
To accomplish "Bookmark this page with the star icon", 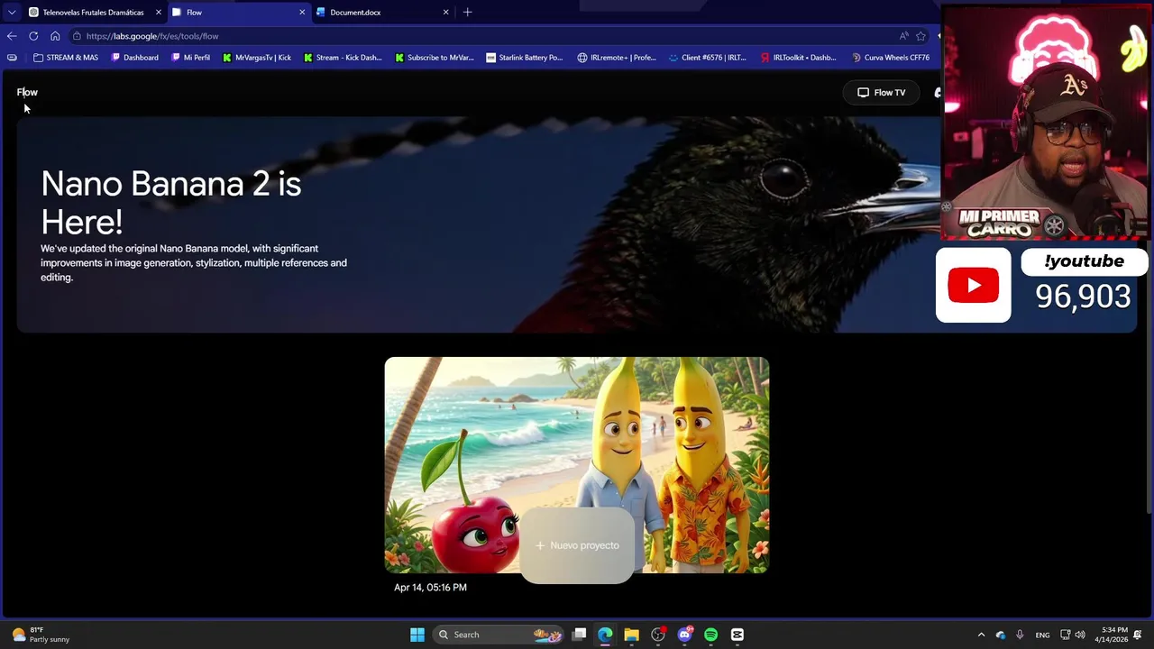I will pos(920,36).
